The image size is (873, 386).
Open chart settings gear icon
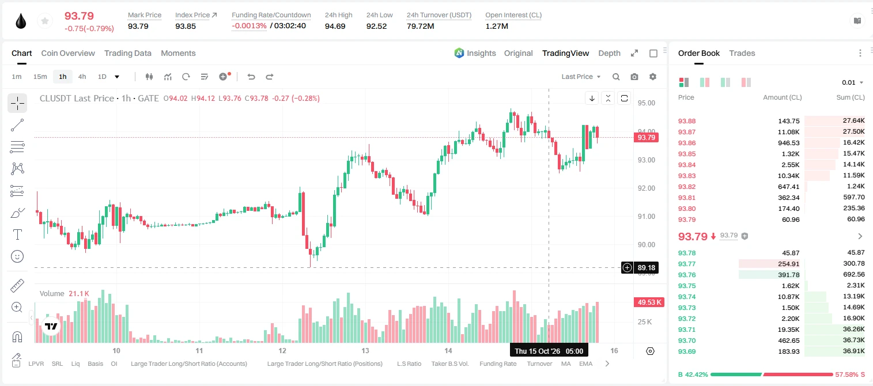click(653, 77)
